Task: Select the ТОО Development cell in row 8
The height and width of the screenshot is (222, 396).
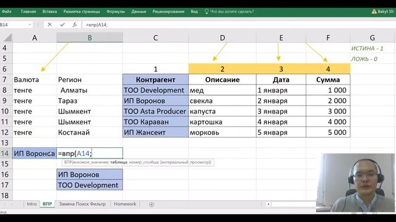Action: 155,90
